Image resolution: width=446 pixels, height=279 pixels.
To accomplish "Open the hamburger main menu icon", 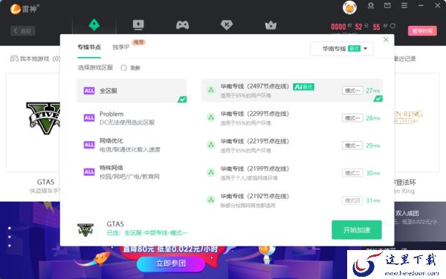I will (404, 6).
